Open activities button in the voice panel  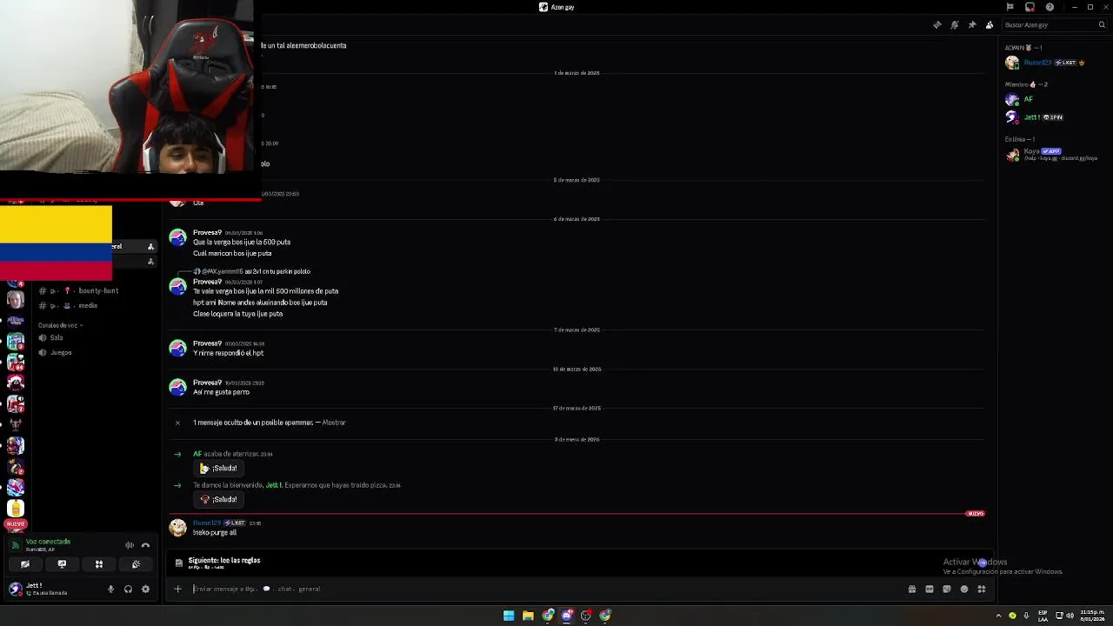point(99,564)
